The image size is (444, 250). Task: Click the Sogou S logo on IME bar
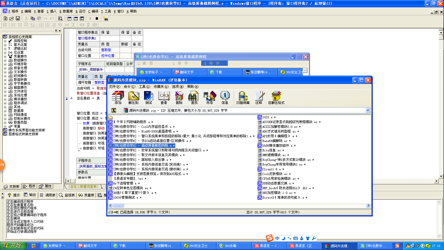coord(269,238)
